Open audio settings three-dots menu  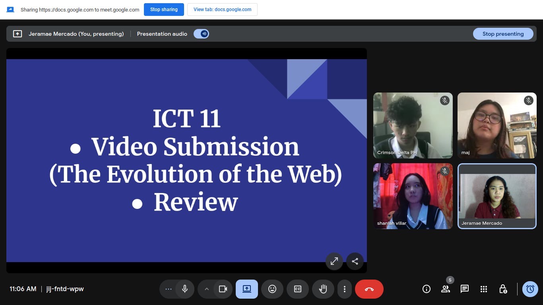click(168, 289)
